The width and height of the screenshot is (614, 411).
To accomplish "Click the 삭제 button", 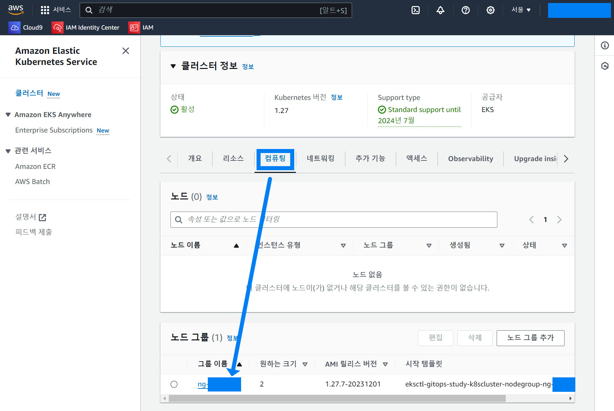I will click(x=475, y=338).
